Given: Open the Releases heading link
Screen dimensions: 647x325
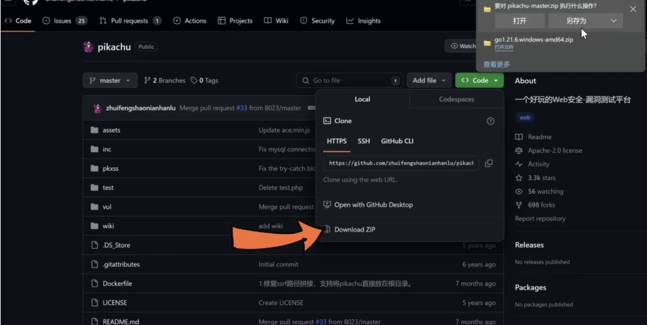Looking at the screenshot, I should pos(529,245).
